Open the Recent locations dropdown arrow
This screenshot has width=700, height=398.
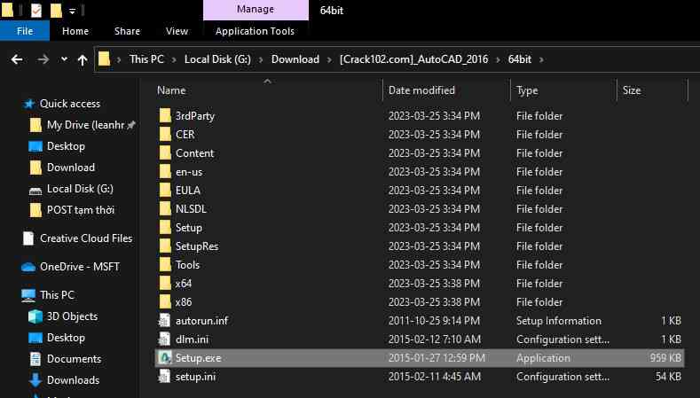65,60
